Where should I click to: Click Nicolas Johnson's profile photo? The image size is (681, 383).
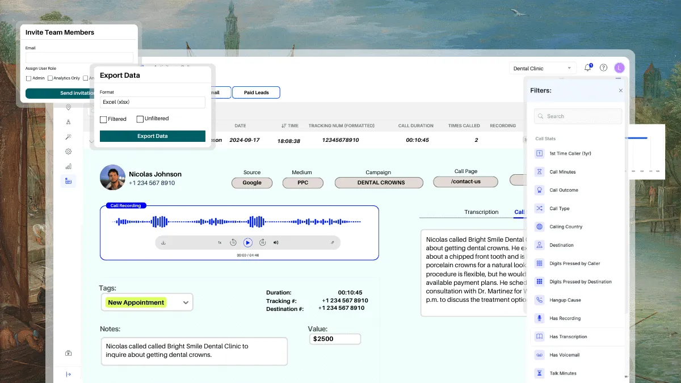(x=112, y=178)
